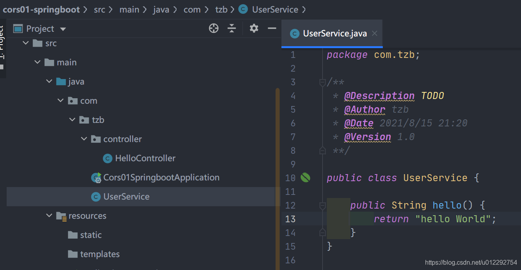Fold the Javadoc comment at line 3

point(322,82)
